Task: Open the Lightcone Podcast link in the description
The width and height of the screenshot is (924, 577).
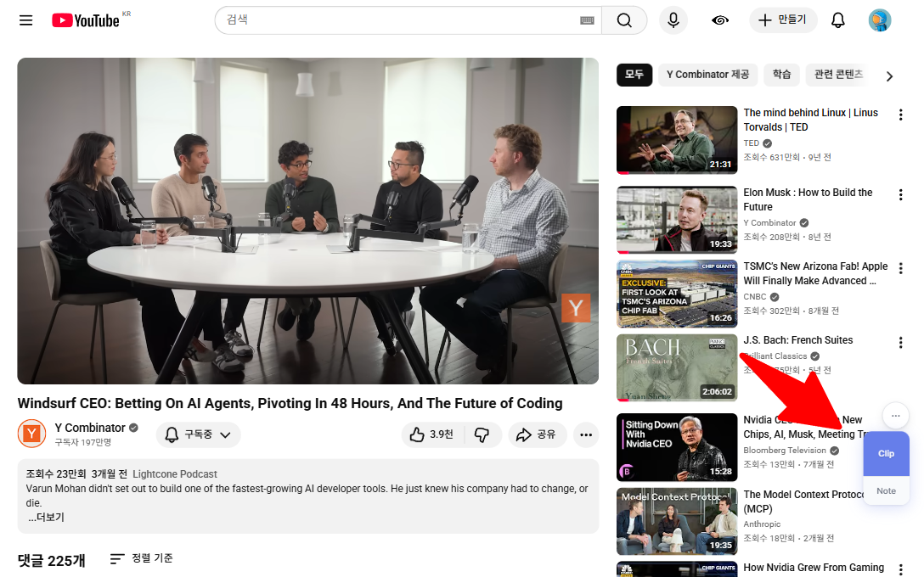Action: click(x=173, y=473)
